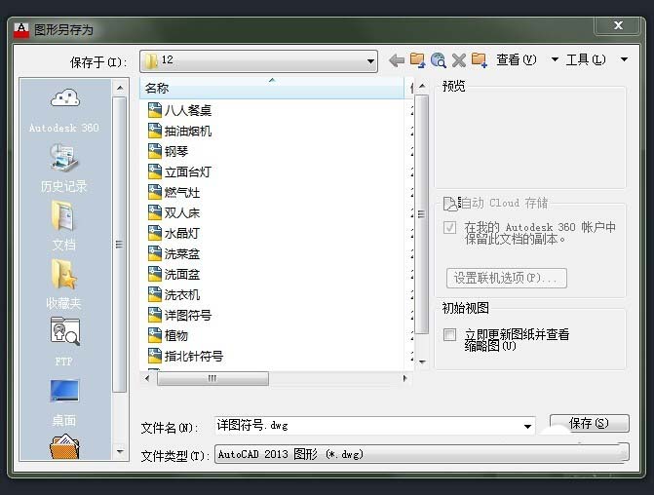Click the 保存(S) button
The height and width of the screenshot is (495, 654).
click(x=590, y=423)
